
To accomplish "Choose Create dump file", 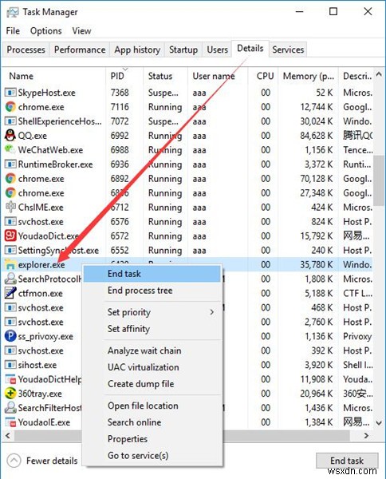I will (x=152, y=384).
